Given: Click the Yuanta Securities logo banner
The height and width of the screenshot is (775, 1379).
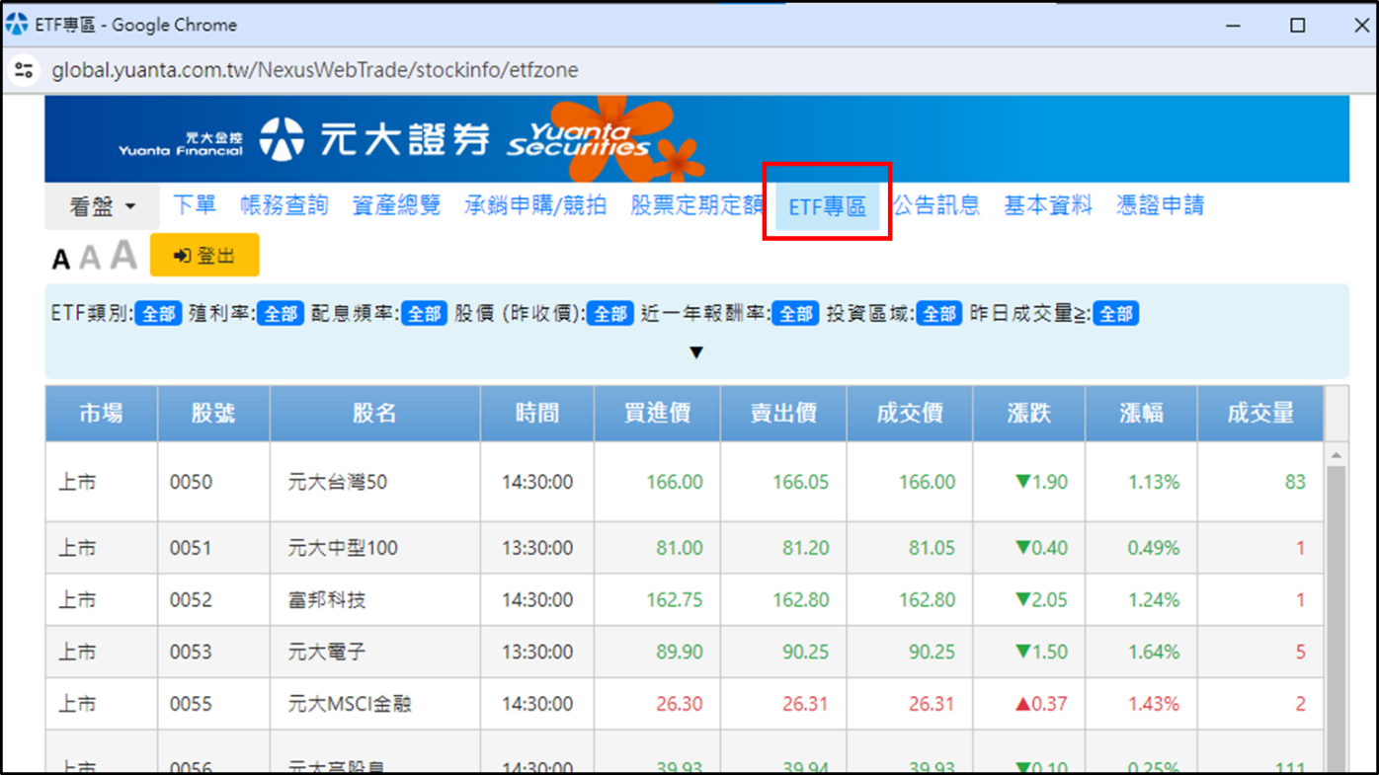Looking at the screenshot, I should (696, 139).
